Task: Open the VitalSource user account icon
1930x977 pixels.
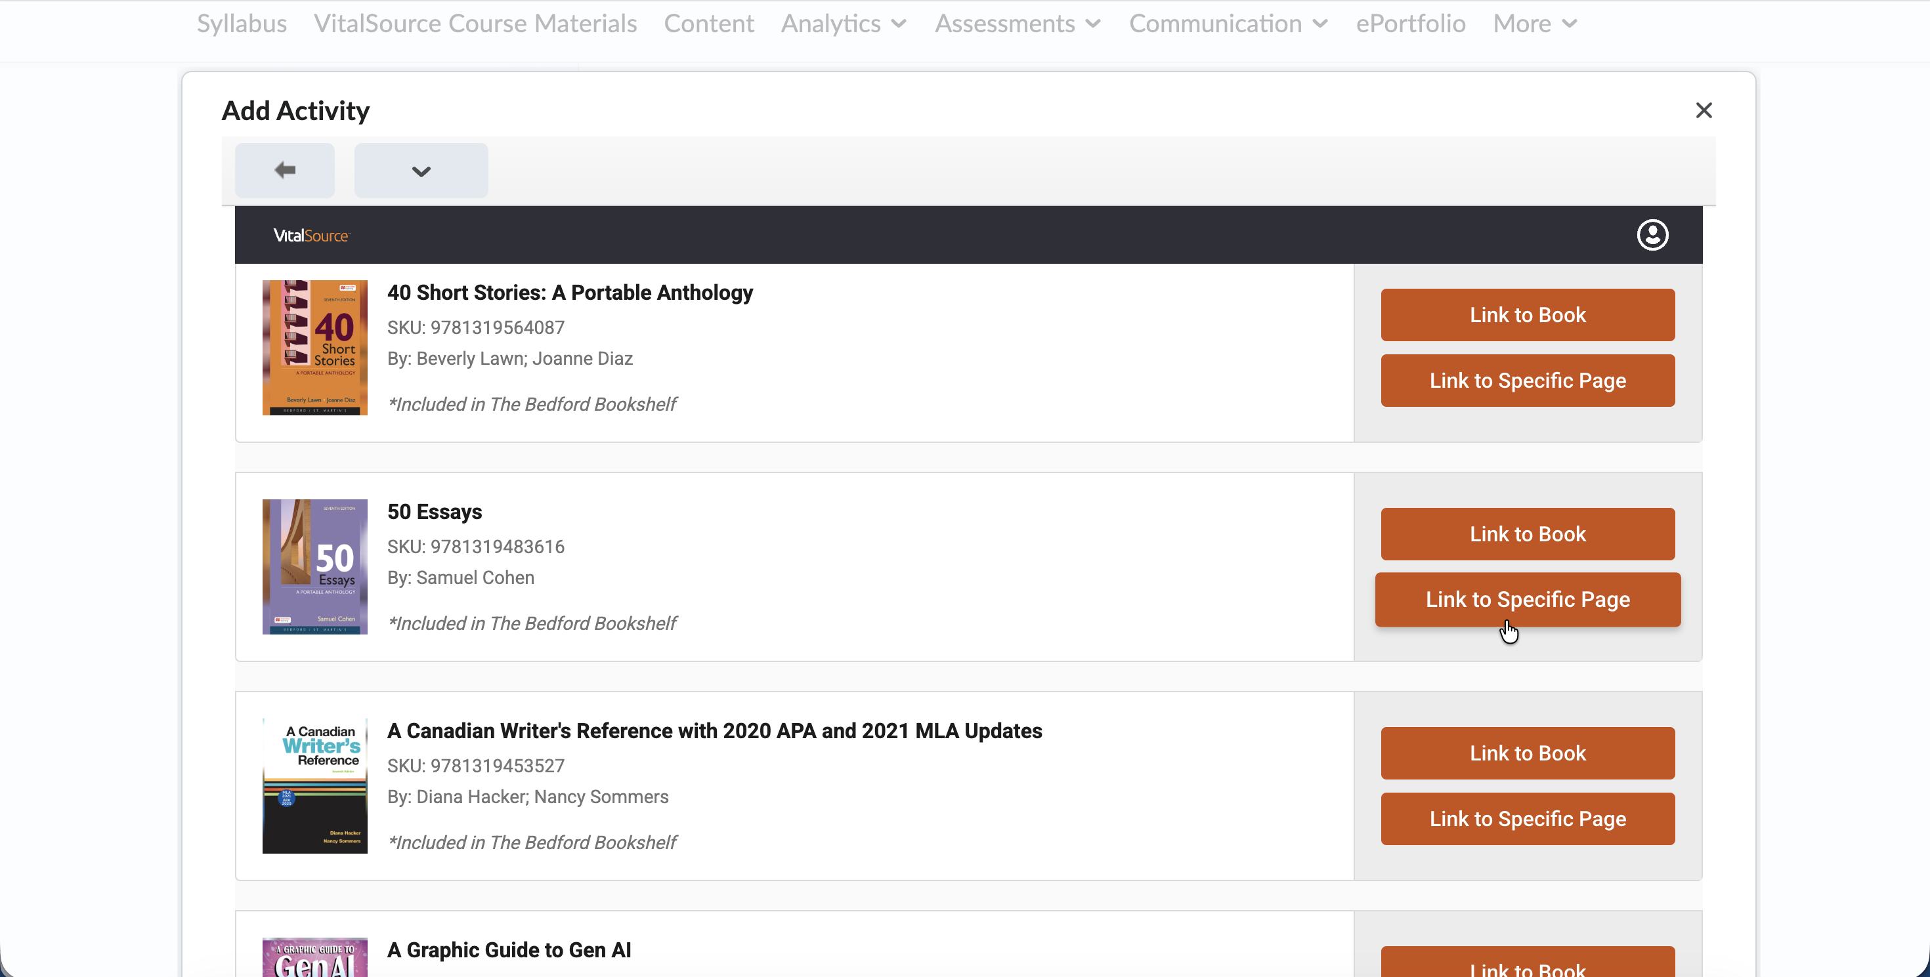Action: coord(1652,235)
